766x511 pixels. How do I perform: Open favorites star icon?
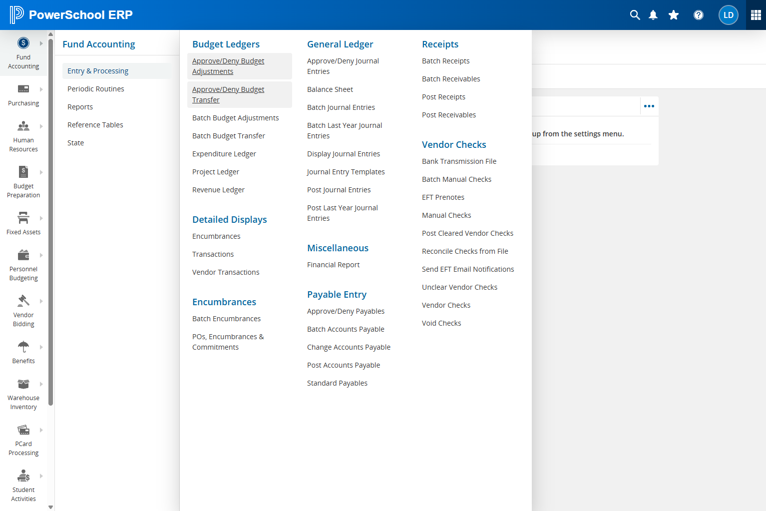tap(674, 15)
